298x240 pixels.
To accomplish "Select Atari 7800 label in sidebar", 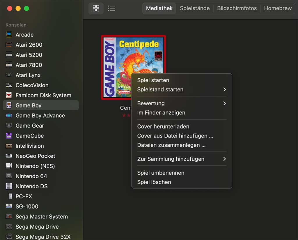I will pyautogui.click(x=29, y=65).
